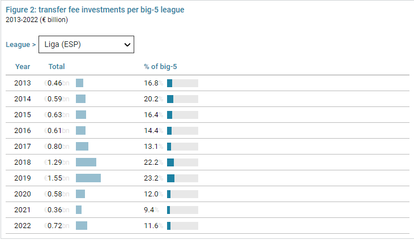414x240 pixels.
Task: Click the 20.2% value in 2014 row
Action: pyautogui.click(x=153, y=99)
